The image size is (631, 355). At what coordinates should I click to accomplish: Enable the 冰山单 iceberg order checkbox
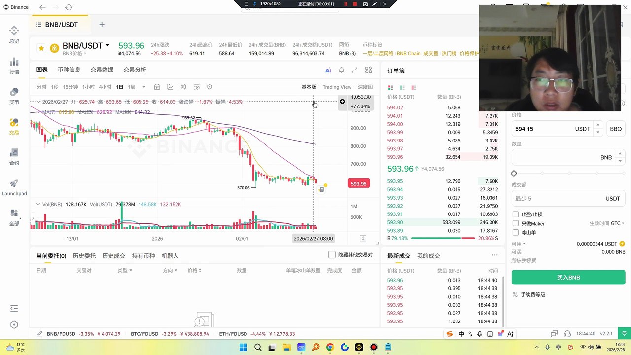click(x=516, y=233)
